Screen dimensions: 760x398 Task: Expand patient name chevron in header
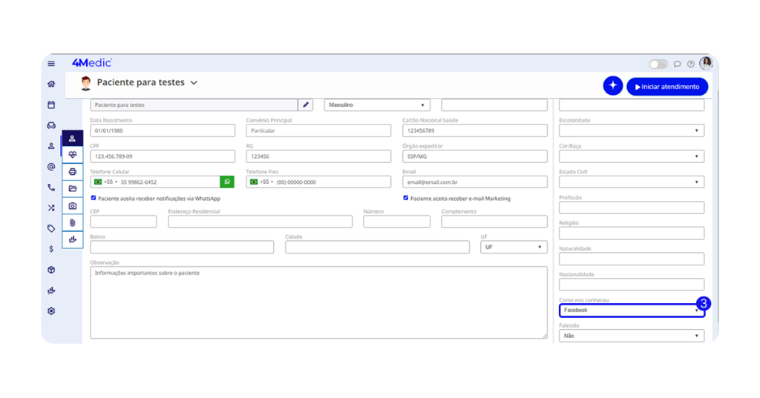tap(194, 83)
